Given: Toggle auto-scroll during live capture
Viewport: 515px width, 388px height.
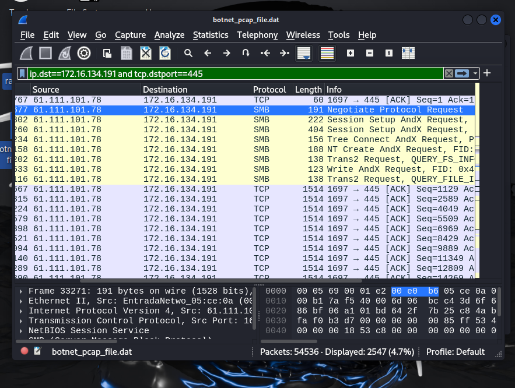Looking at the screenshot, I should (303, 54).
